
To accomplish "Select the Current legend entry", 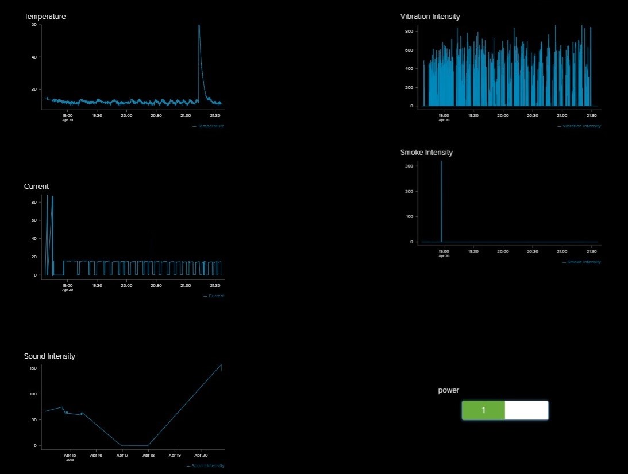I will (x=214, y=296).
